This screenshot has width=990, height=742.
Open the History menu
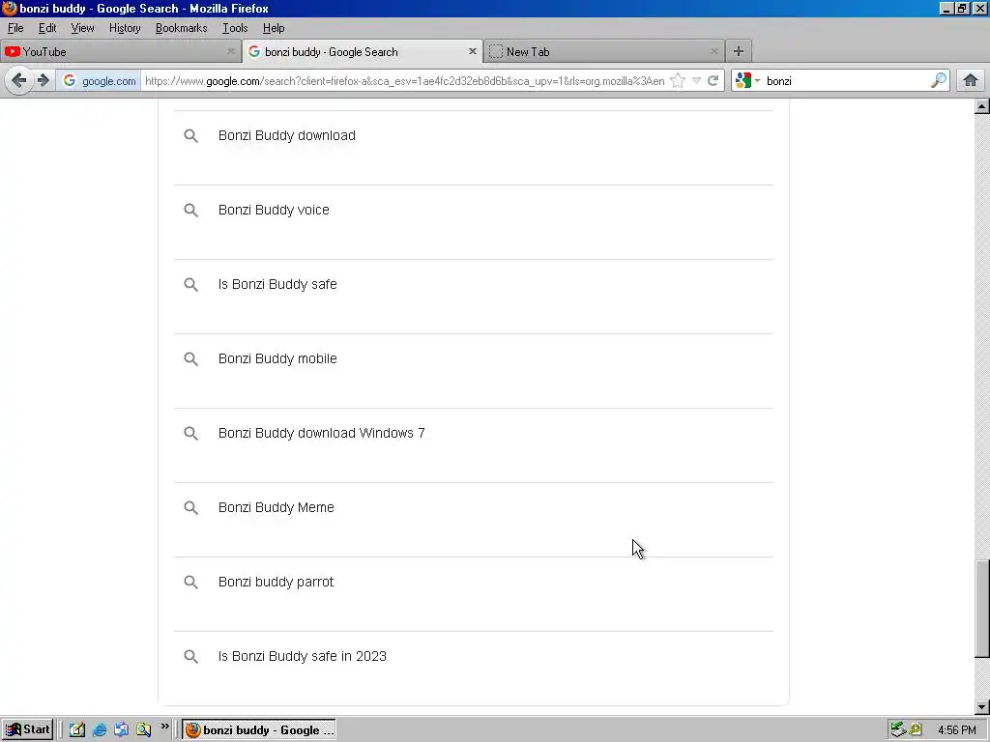click(x=125, y=28)
